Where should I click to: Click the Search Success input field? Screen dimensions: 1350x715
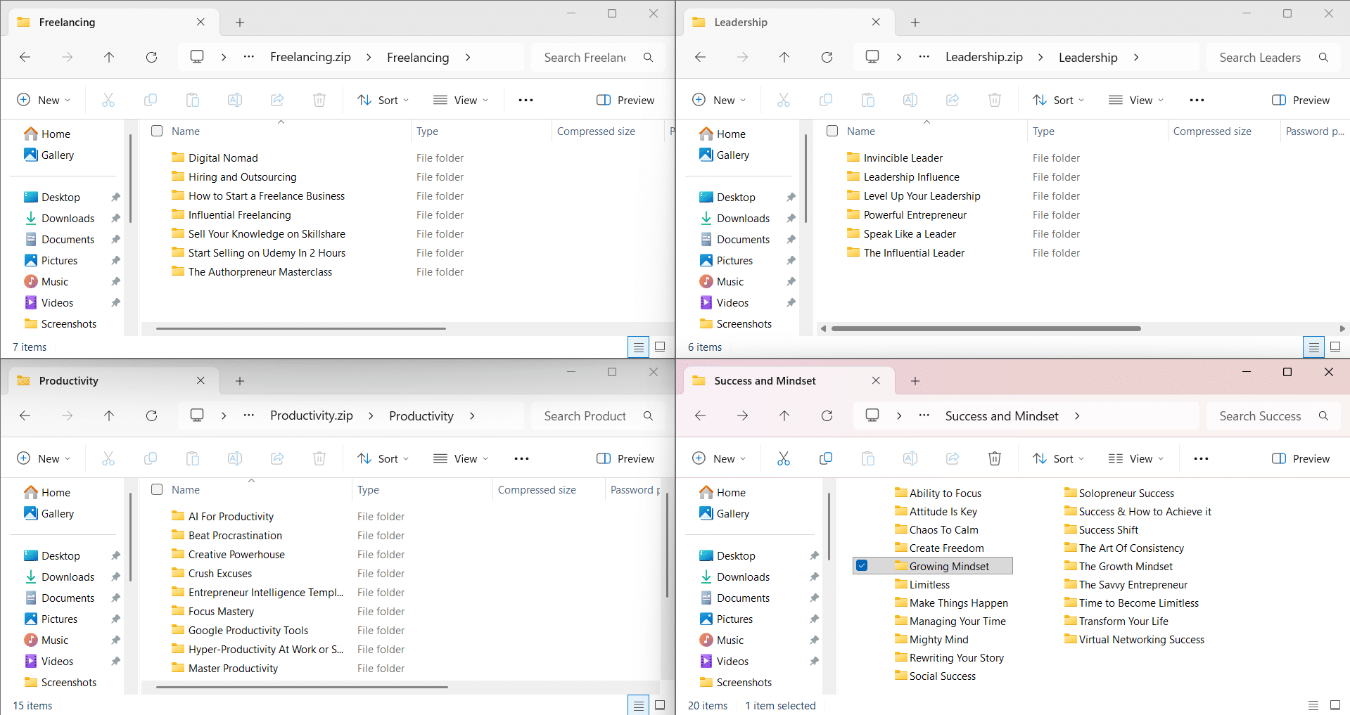pyautogui.click(x=1260, y=416)
